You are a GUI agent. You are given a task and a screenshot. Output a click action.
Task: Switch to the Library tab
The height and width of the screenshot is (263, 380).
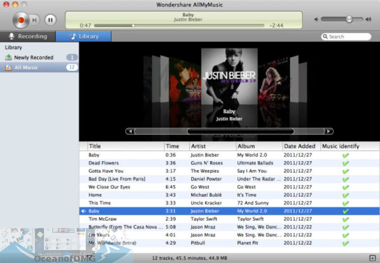tap(83, 36)
